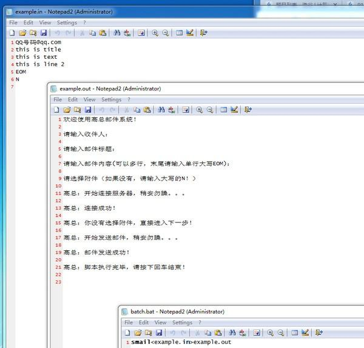
Task: Click Exit icon in example.out toolbar
Action: [x=248, y=110]
